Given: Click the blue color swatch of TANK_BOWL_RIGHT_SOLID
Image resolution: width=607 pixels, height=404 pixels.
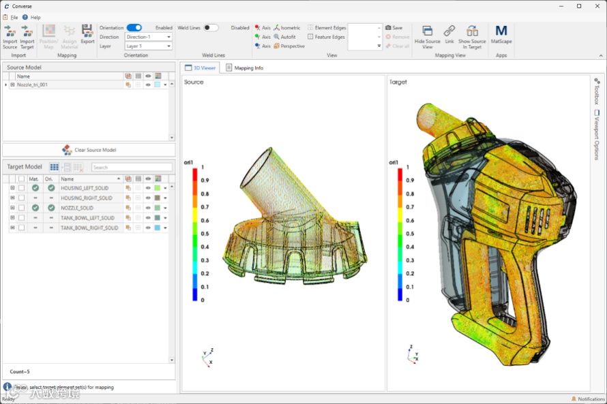Looking at the screenshot, I should coord(158,228).
